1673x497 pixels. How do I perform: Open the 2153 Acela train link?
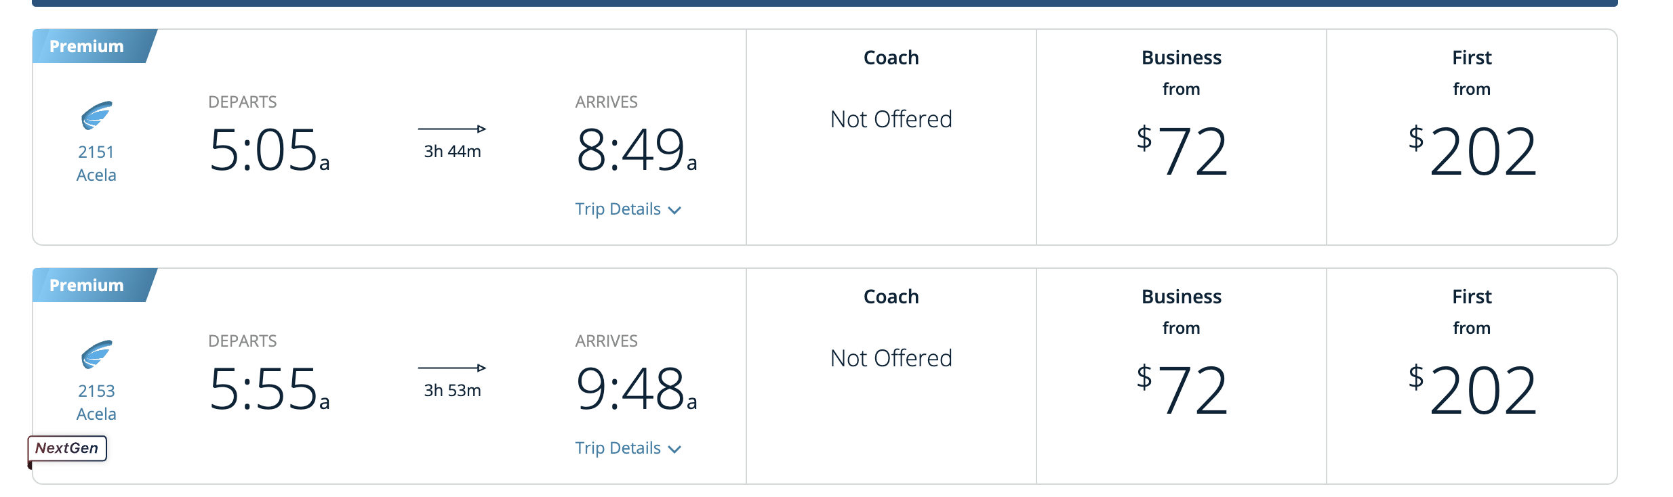96,402
